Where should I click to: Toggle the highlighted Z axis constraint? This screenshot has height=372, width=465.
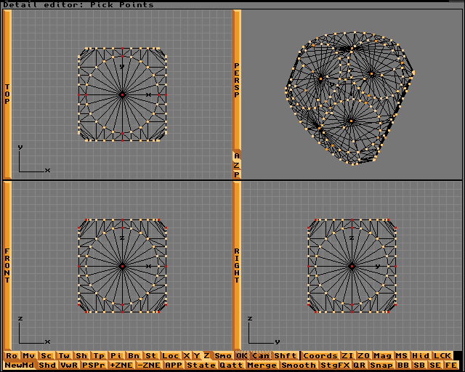coord(207,355)
